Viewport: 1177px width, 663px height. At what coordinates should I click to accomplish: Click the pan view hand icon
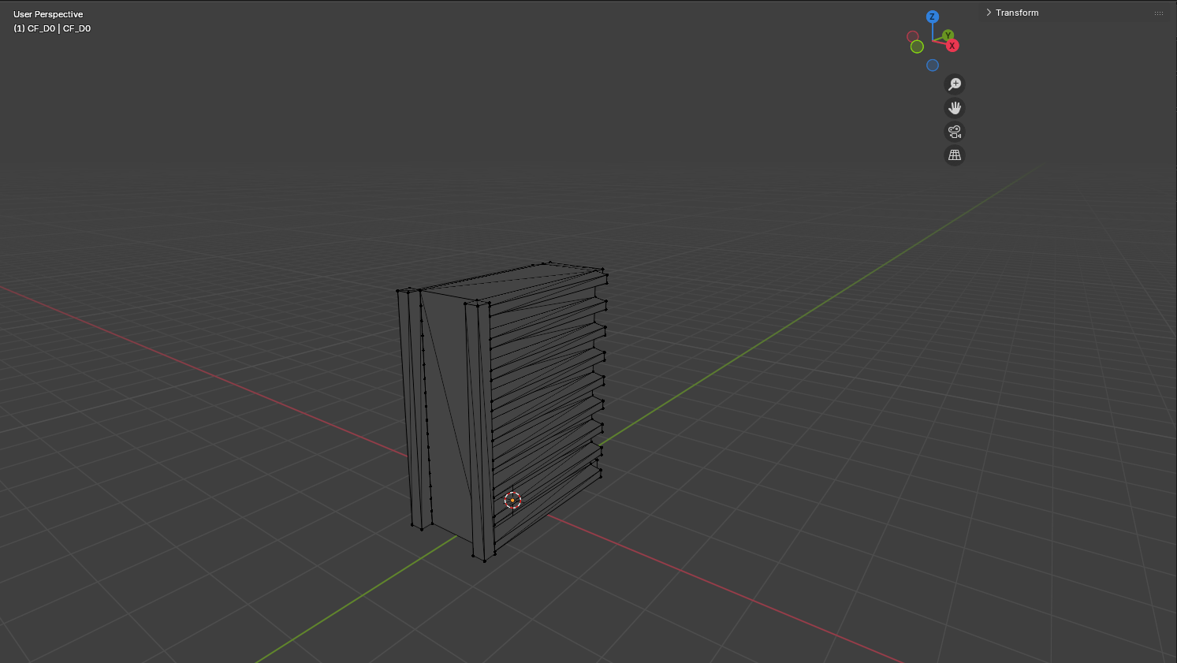955,108
